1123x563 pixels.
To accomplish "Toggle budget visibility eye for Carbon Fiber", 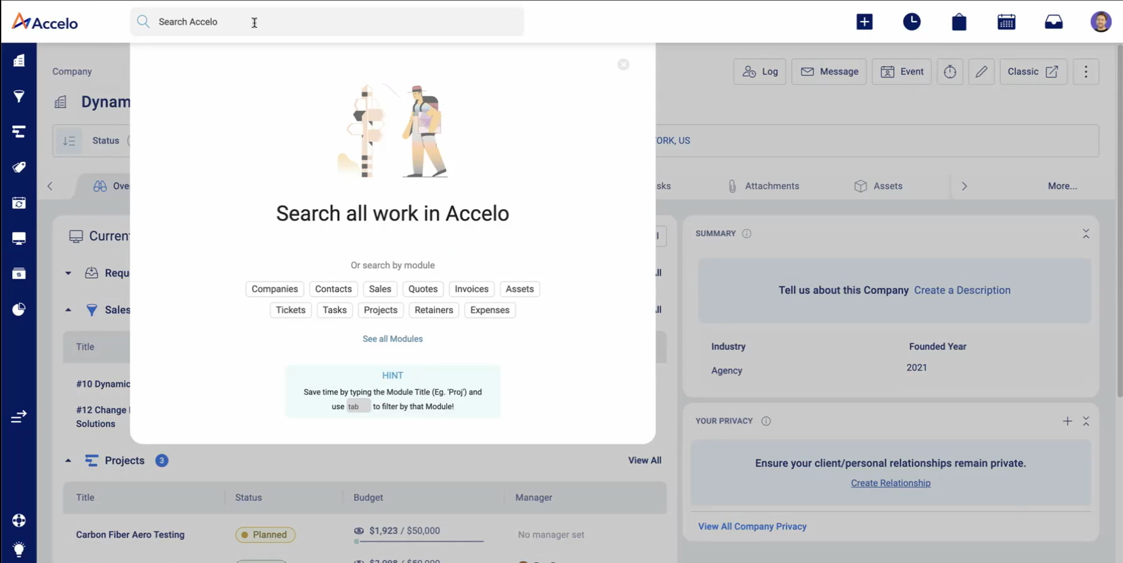I will pyautogui.click(x=359, y=531).
